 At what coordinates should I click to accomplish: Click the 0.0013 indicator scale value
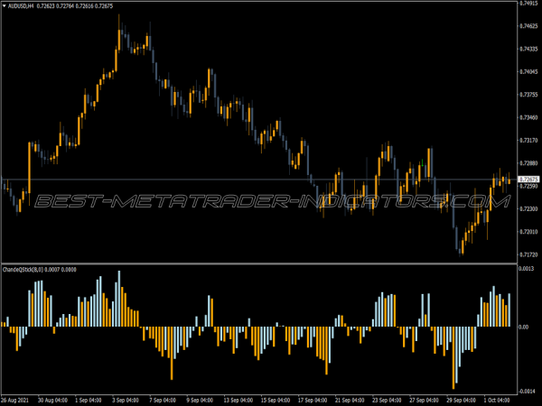(x=527, y=269)
